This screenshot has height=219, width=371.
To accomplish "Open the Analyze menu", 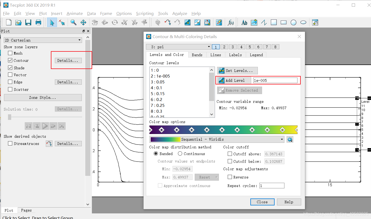I will (x=180, y=14).
